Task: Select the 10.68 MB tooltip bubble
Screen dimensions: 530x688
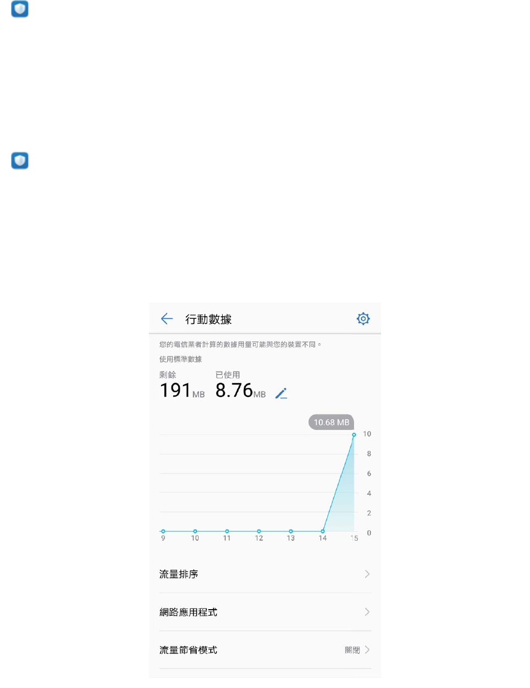Action: [331, 422]
